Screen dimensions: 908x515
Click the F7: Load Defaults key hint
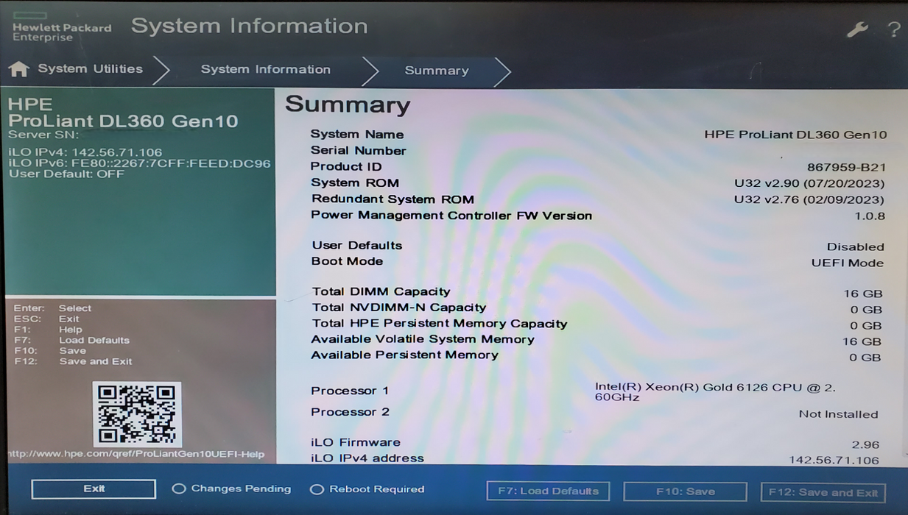point(71,341)
